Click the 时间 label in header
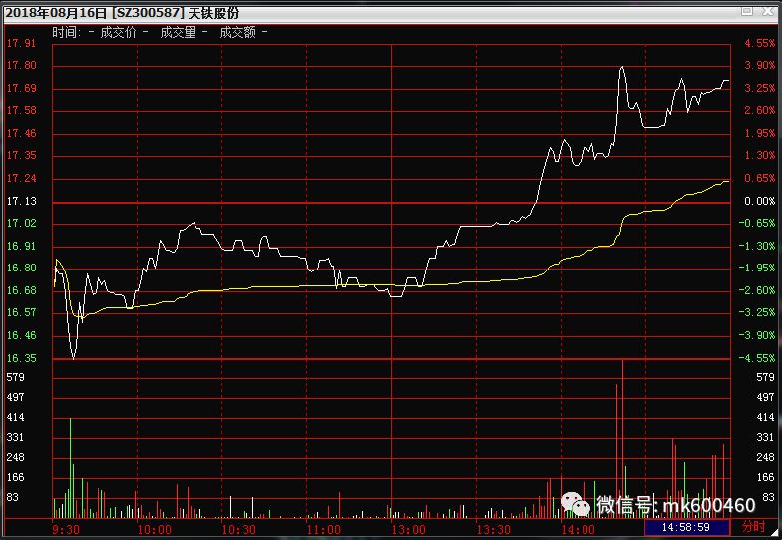 tap(65, 32)
